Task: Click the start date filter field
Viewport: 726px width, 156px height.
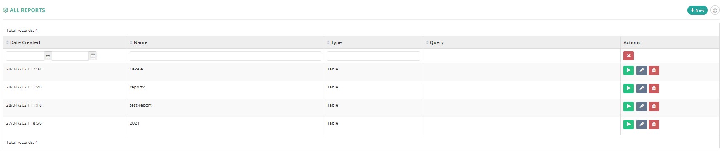Action: [25, 56]
